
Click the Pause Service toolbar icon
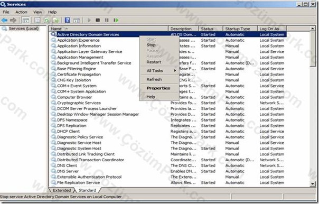coord(107,20)
